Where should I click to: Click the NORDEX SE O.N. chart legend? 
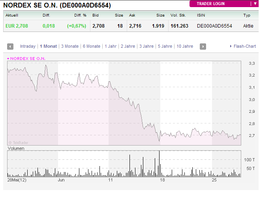pos(26,59)
